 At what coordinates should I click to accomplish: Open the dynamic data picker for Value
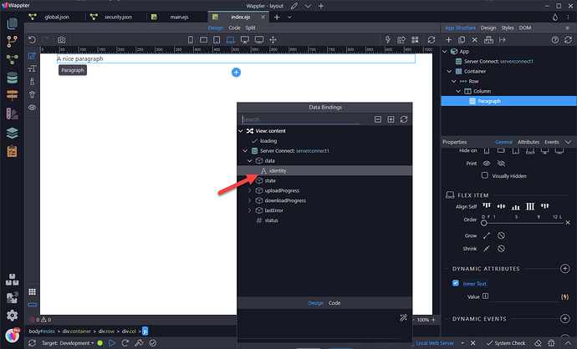(x=564, y=296)
